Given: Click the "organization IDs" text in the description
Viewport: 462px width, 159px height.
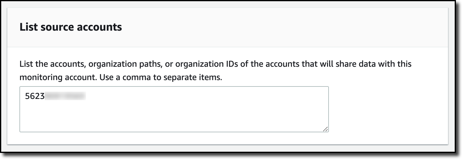Looking at the screenshot, I should coord(197,65).
